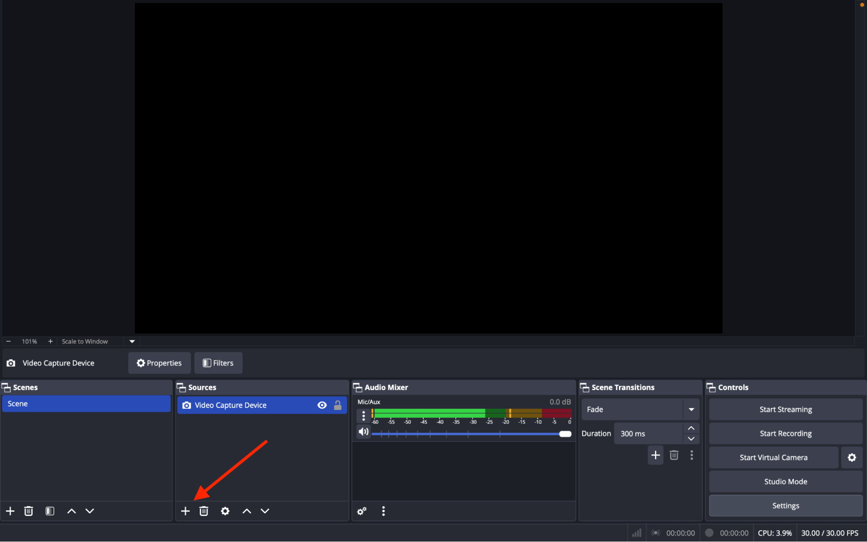
Task: Open the Scale to Window dropdown arrow
Action: (x=132, y=342)
